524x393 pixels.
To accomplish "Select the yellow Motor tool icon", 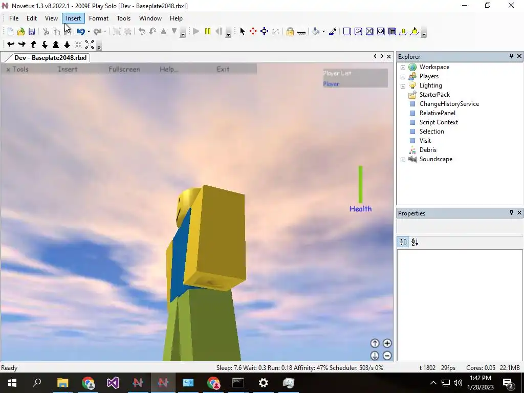I will [x=414, y=31].
